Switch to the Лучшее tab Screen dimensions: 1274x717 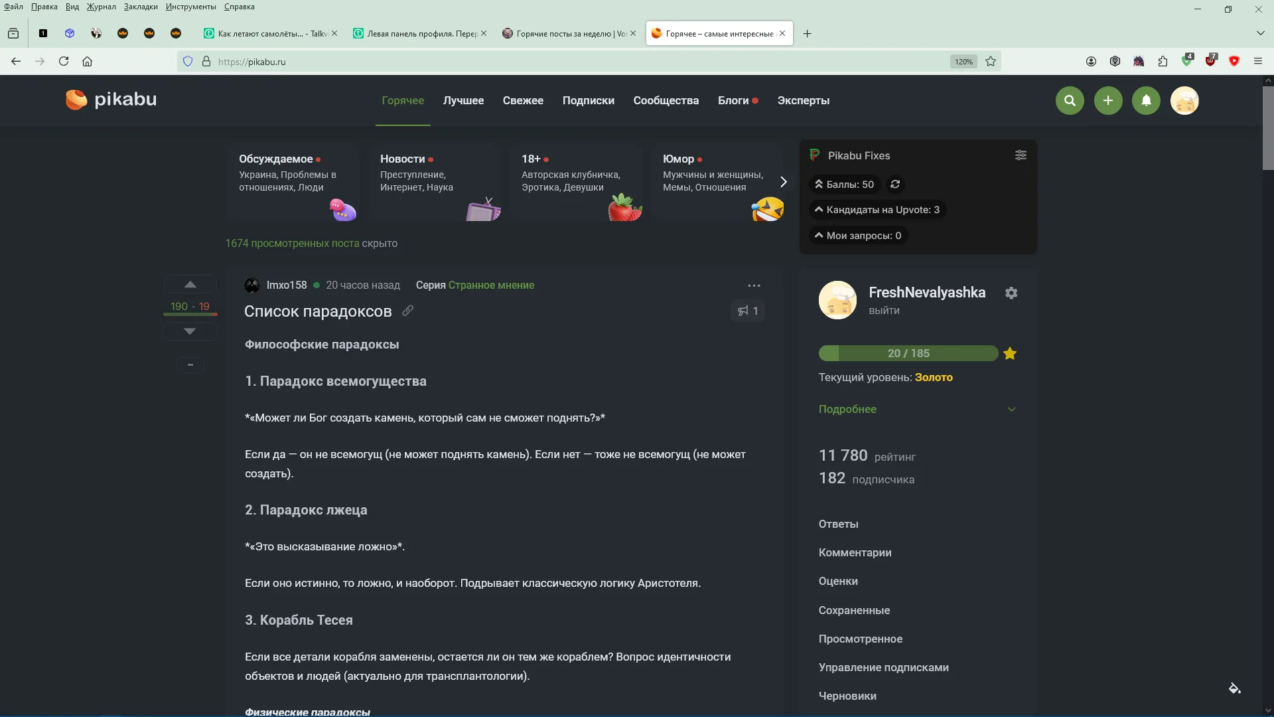point(463,101)
